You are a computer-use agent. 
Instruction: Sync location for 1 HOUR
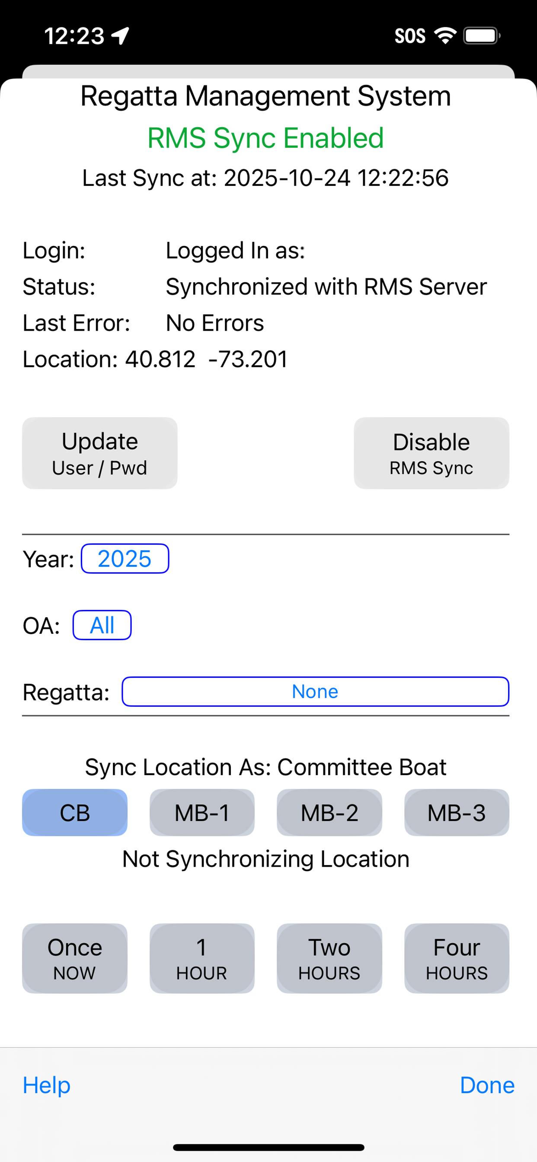click(x=202, y=958)
